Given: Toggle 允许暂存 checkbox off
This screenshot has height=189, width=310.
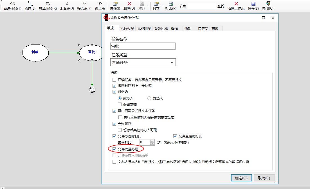Looking at the screenshot, I should [114, 124].
